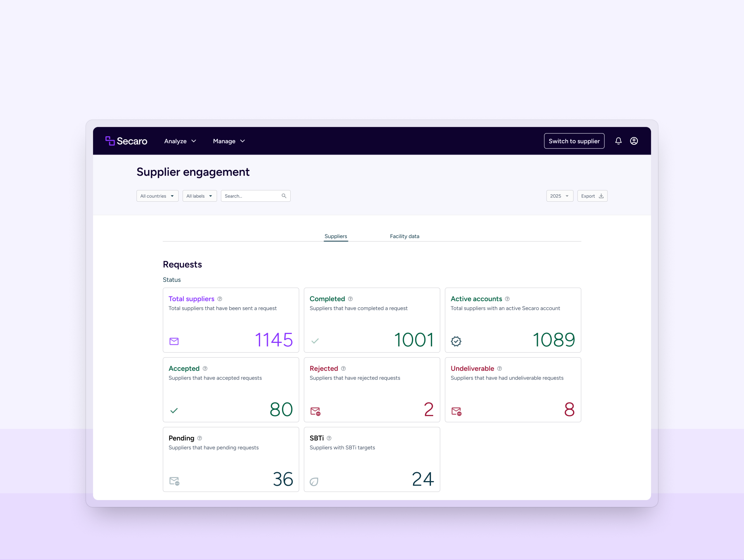Image resolution: width=744 pixels, height=560 pixels.
Task: Click the help icon beside Total suppliers
Action: 220,299
